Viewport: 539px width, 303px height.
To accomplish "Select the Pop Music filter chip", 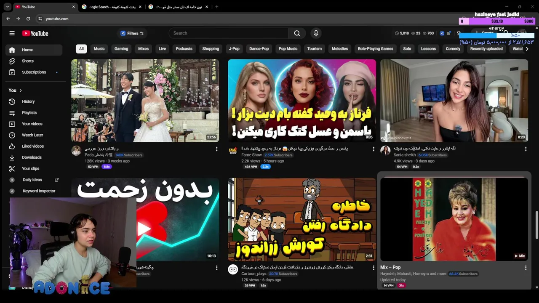I will coord(288,49).
